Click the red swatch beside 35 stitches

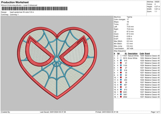121,73
